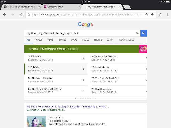Open My Little Pony: Friendship Is Magic header link
The width and height of the screenshot is (171, 128).
(x=47, y=49)
